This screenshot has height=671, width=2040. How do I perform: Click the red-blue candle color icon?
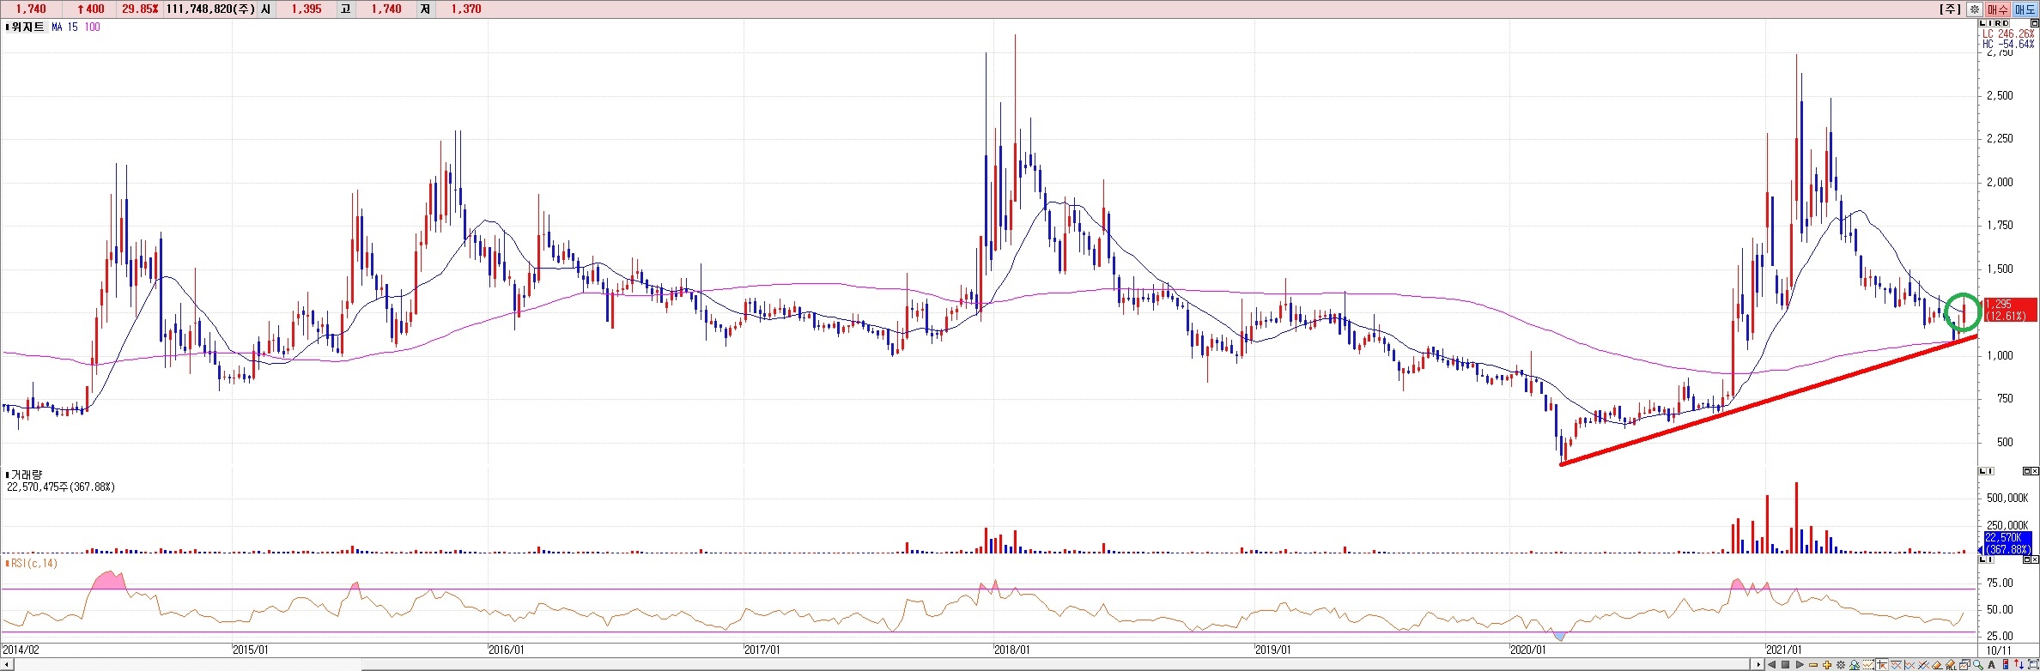point(2005,665)
